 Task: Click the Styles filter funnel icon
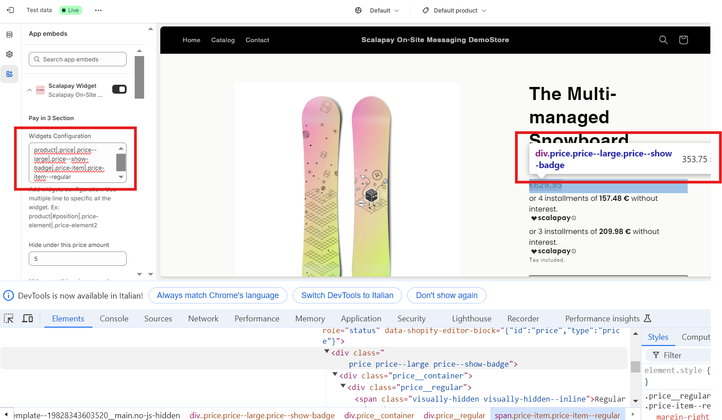point(656,355)
